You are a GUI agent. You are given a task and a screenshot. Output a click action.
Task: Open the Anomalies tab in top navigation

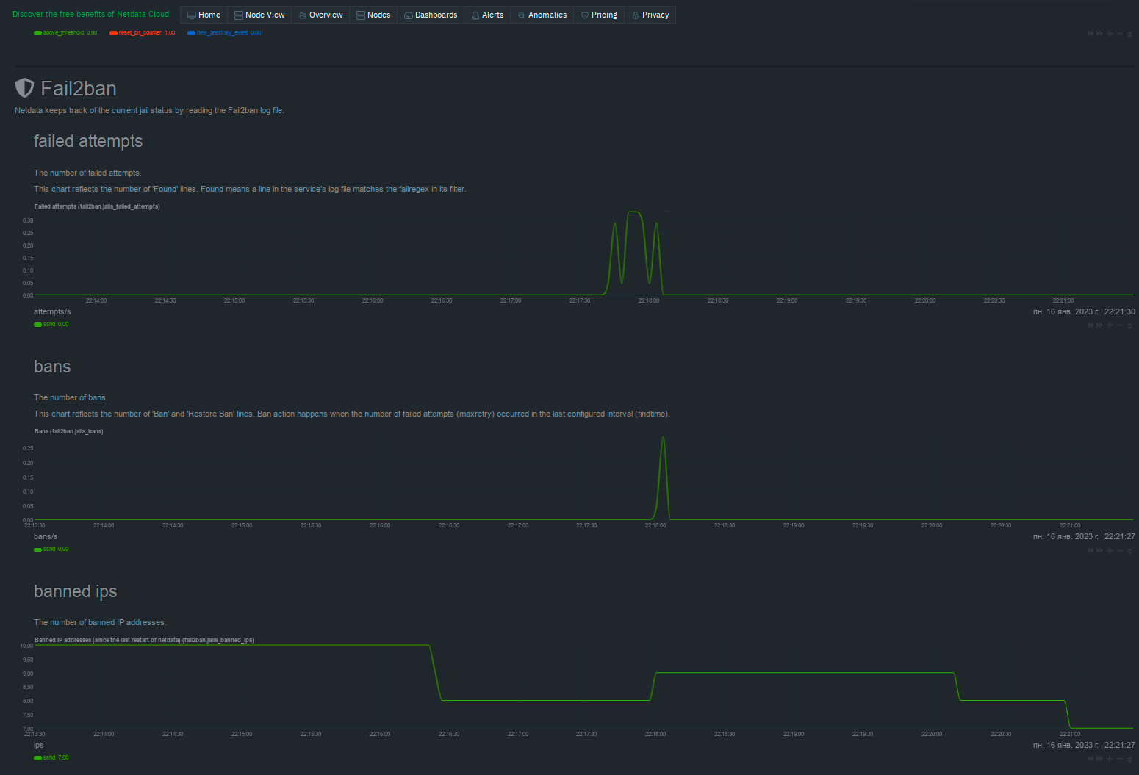[542, 15]
